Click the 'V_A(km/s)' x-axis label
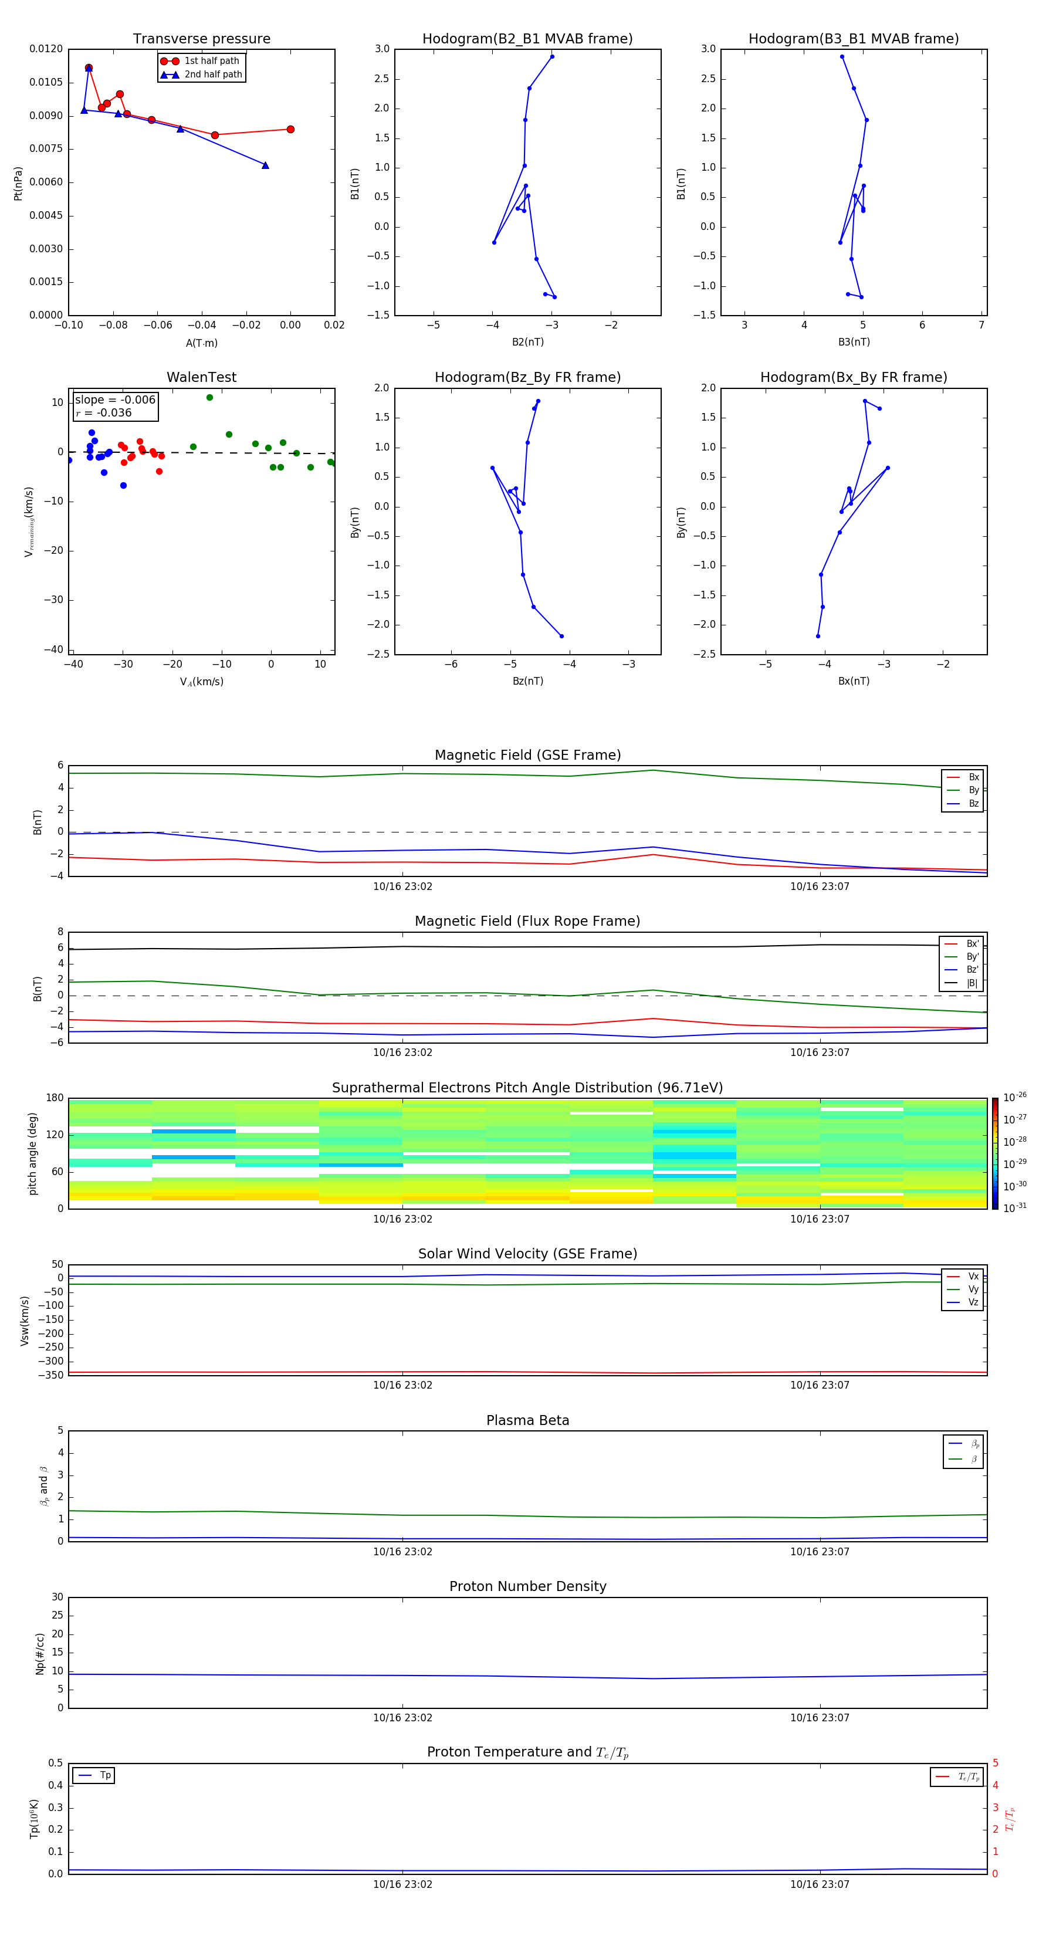The width and height of the screenshot is (1056, 1936). [201, 682]
